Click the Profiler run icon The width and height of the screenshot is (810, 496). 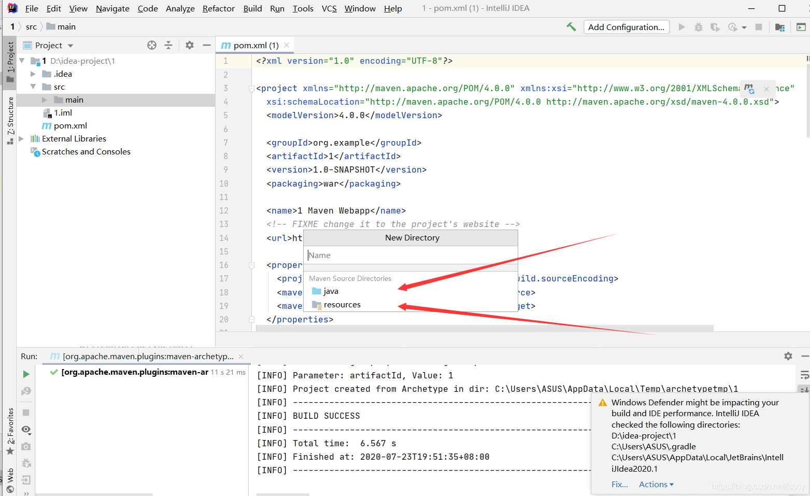[x=732, y=27]
